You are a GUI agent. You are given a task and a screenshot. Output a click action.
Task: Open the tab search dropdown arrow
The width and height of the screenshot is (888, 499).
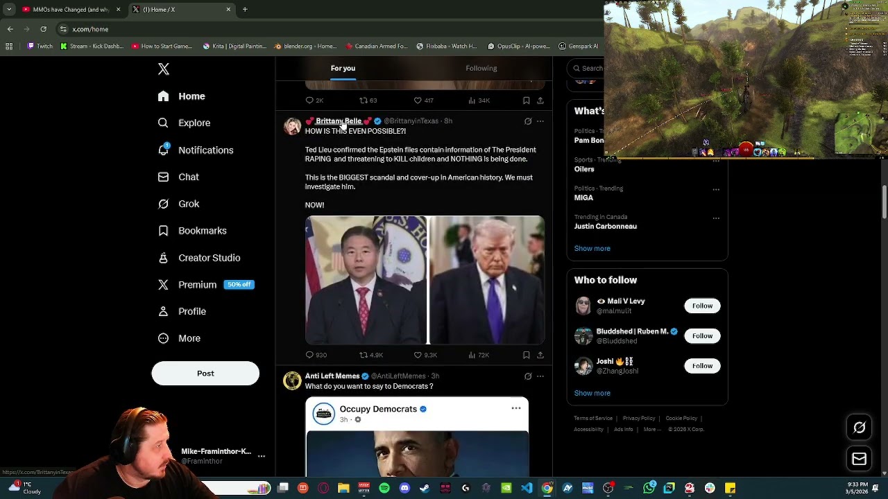coord(8,10)
